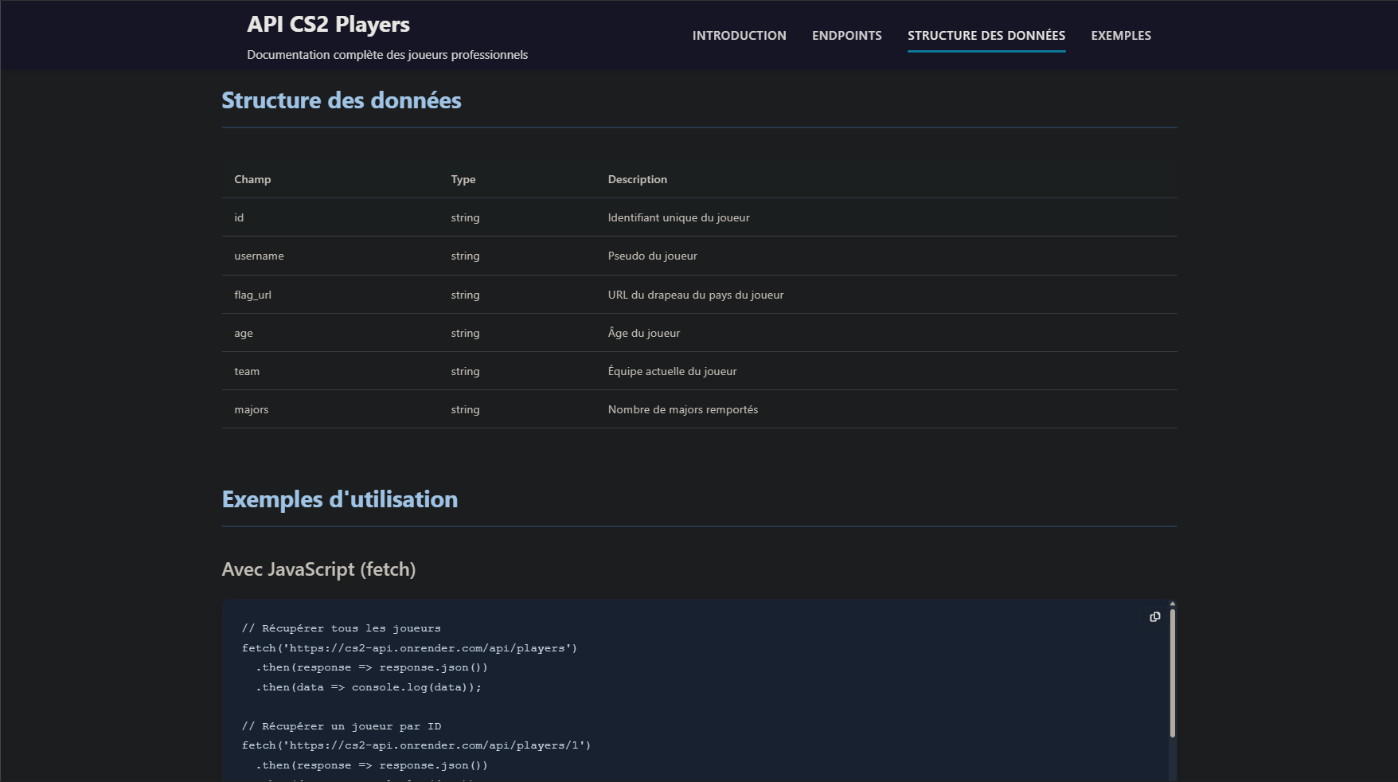Click 'URL du drapeau du pays du joueur'
This screenshot has width=1398, height=782.
[695, 295]
